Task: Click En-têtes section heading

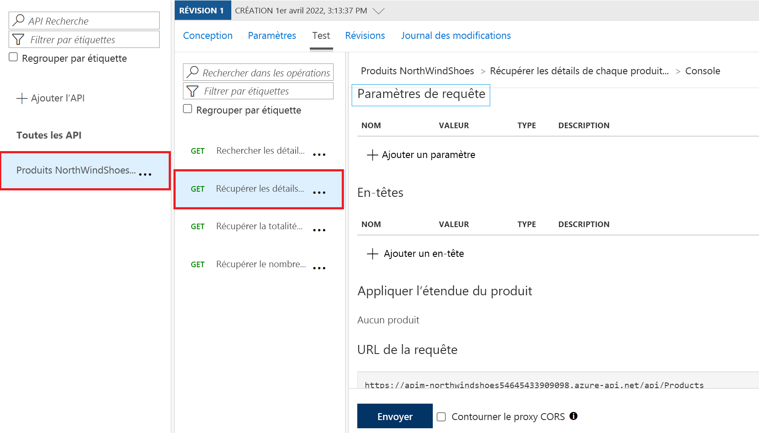Action: point(380,193)
